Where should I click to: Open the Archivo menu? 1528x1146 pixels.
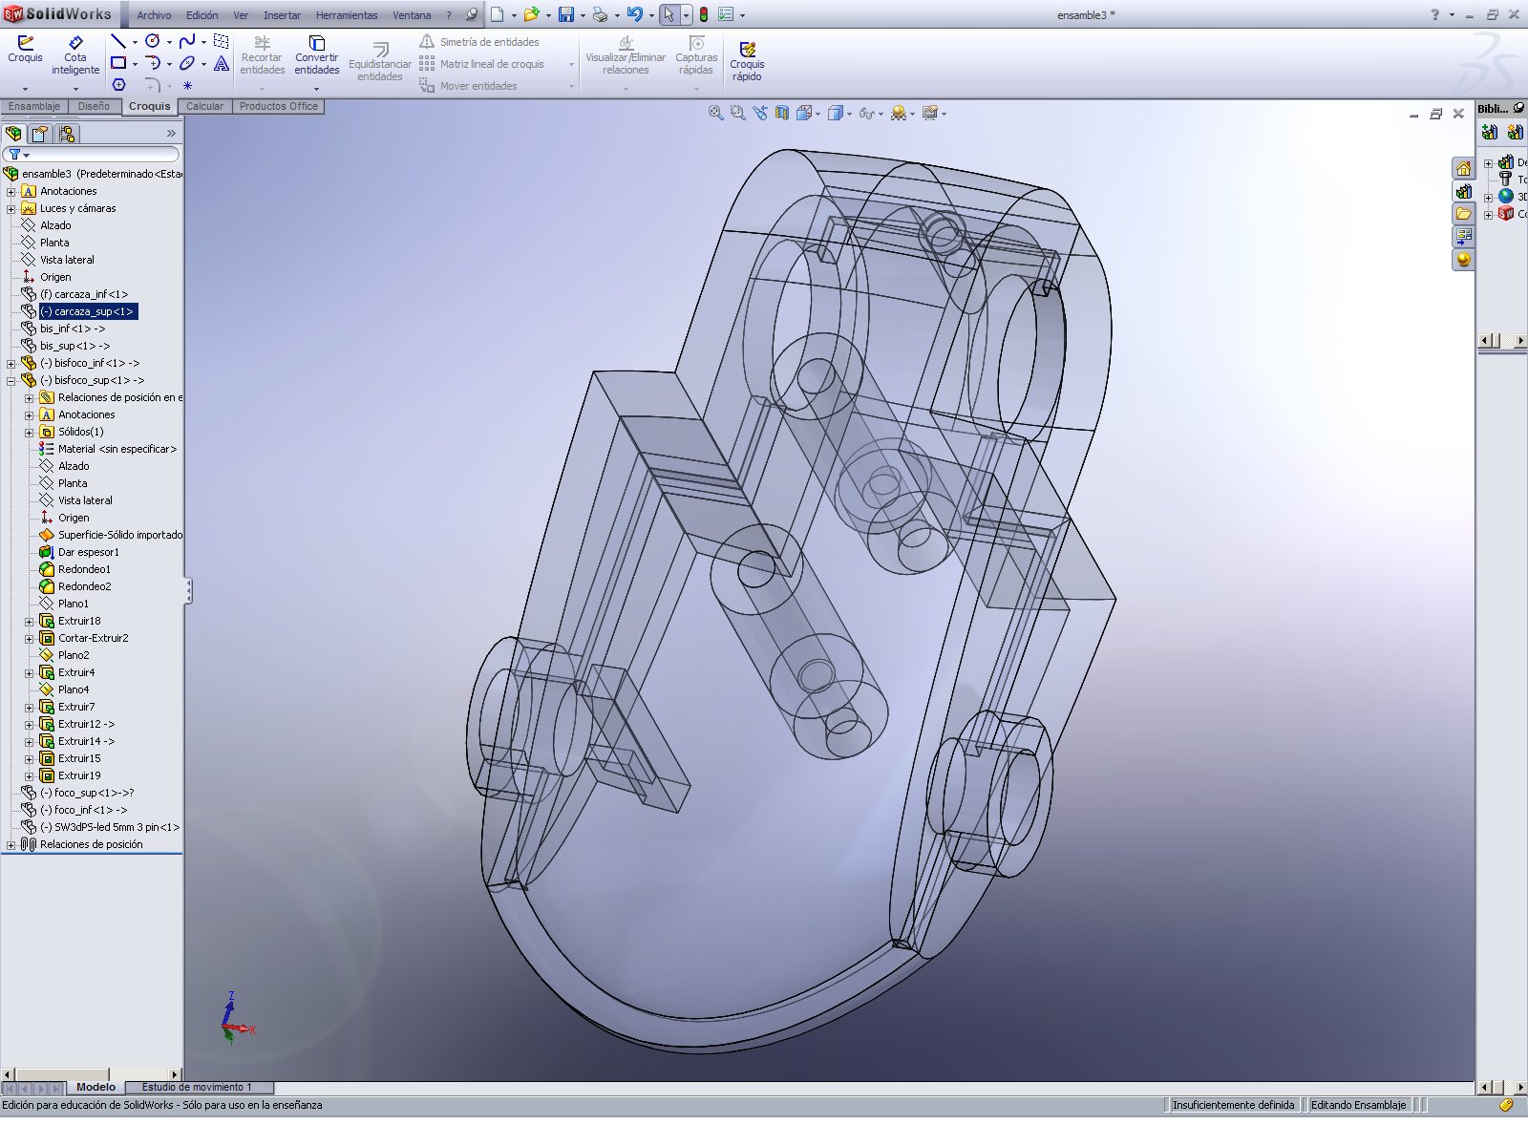coord(154,15)
